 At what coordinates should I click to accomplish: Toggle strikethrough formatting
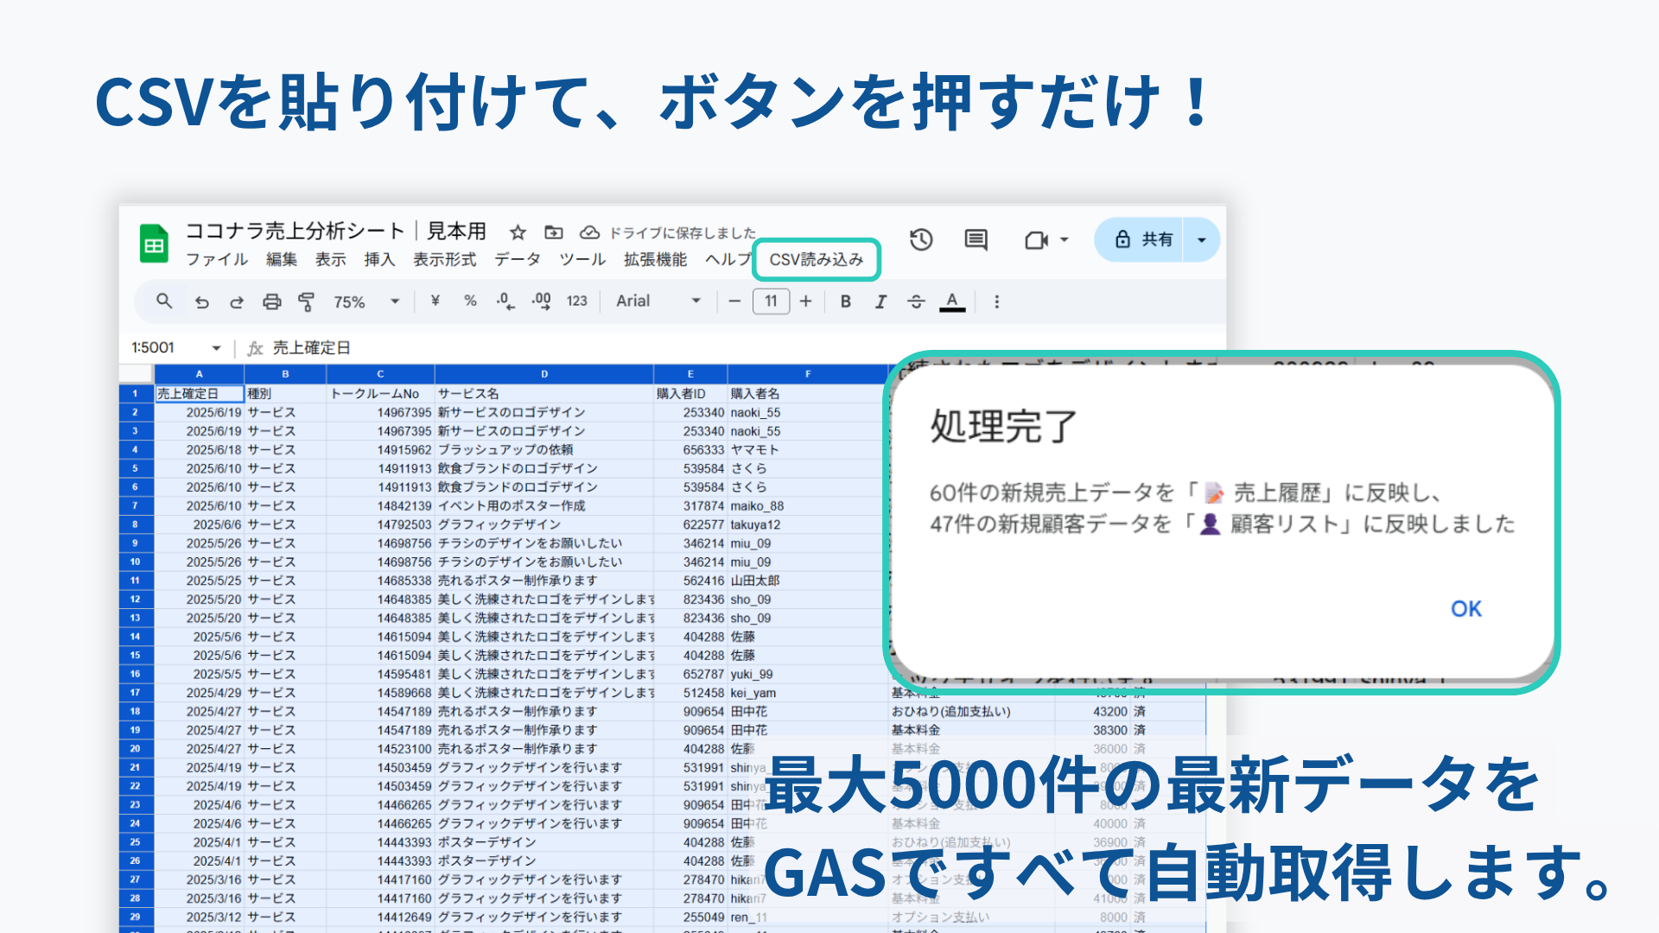[x=916, y=301]
